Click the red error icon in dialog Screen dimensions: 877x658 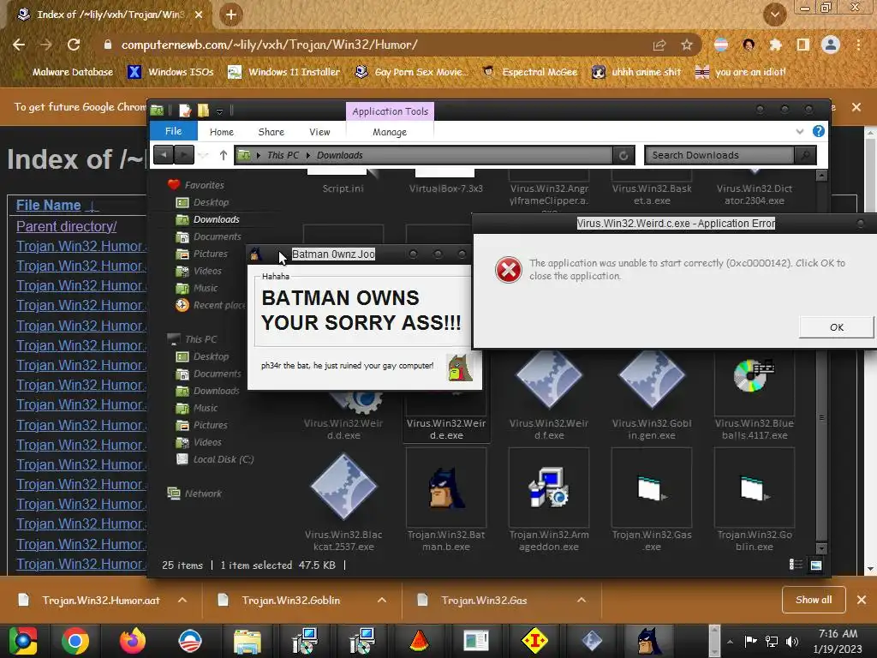click(509, 270)
